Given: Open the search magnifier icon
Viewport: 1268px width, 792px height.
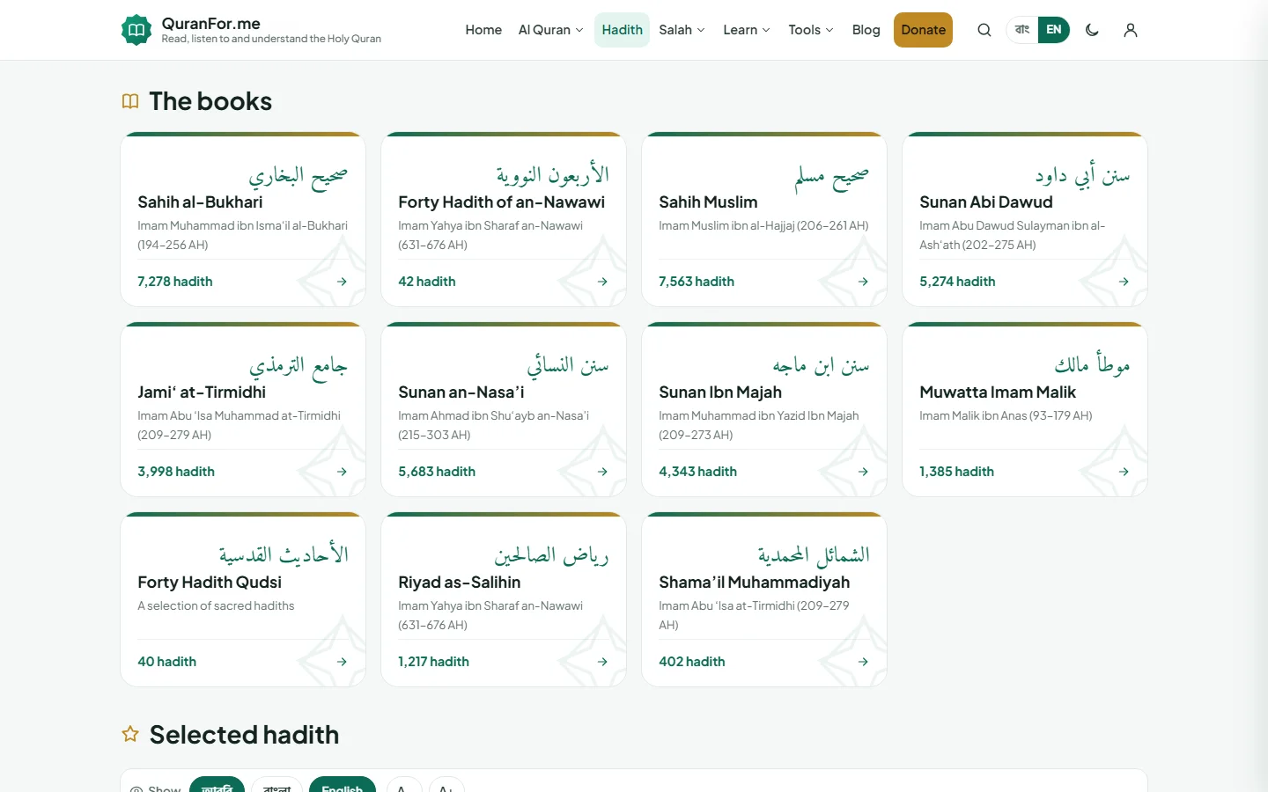Looking at the screenshot, I should [984, 30].
